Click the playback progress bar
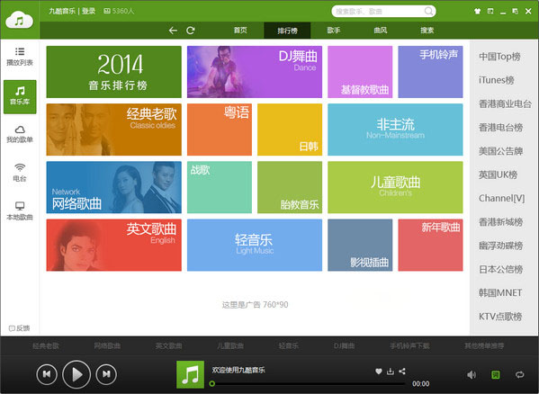This screenshot has height=394, width=539. coord(308,383)
